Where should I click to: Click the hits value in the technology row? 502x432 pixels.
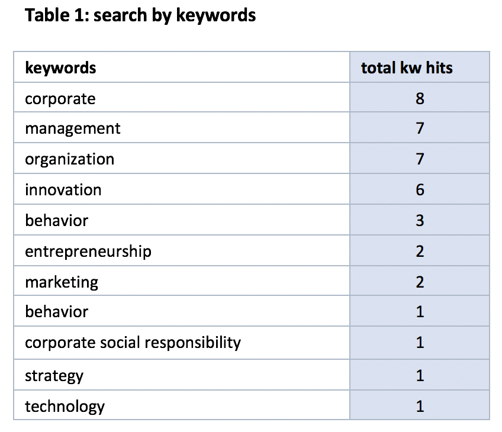(x=420, y=407)
